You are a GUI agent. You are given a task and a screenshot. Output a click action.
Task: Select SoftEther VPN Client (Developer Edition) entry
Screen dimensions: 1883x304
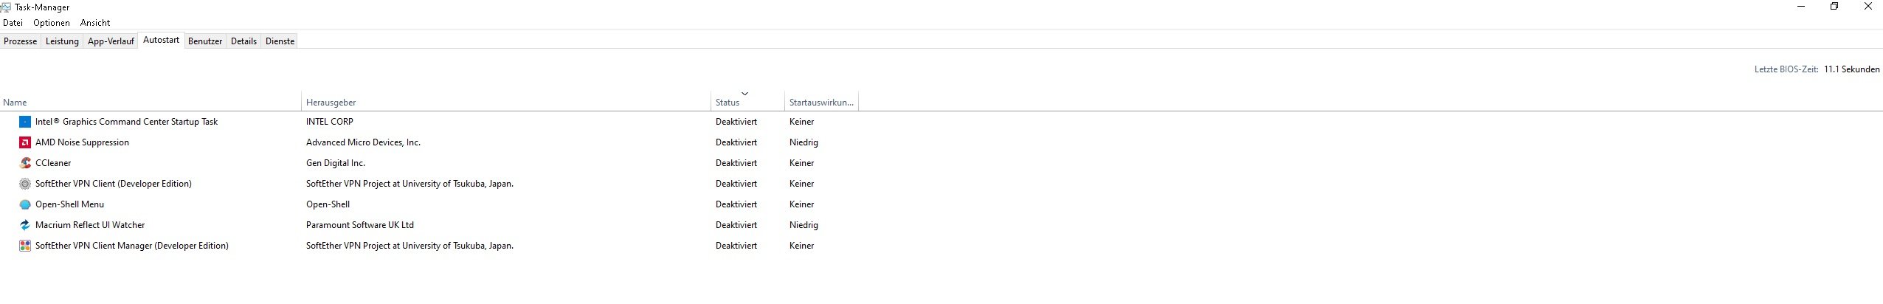[114, 184]
